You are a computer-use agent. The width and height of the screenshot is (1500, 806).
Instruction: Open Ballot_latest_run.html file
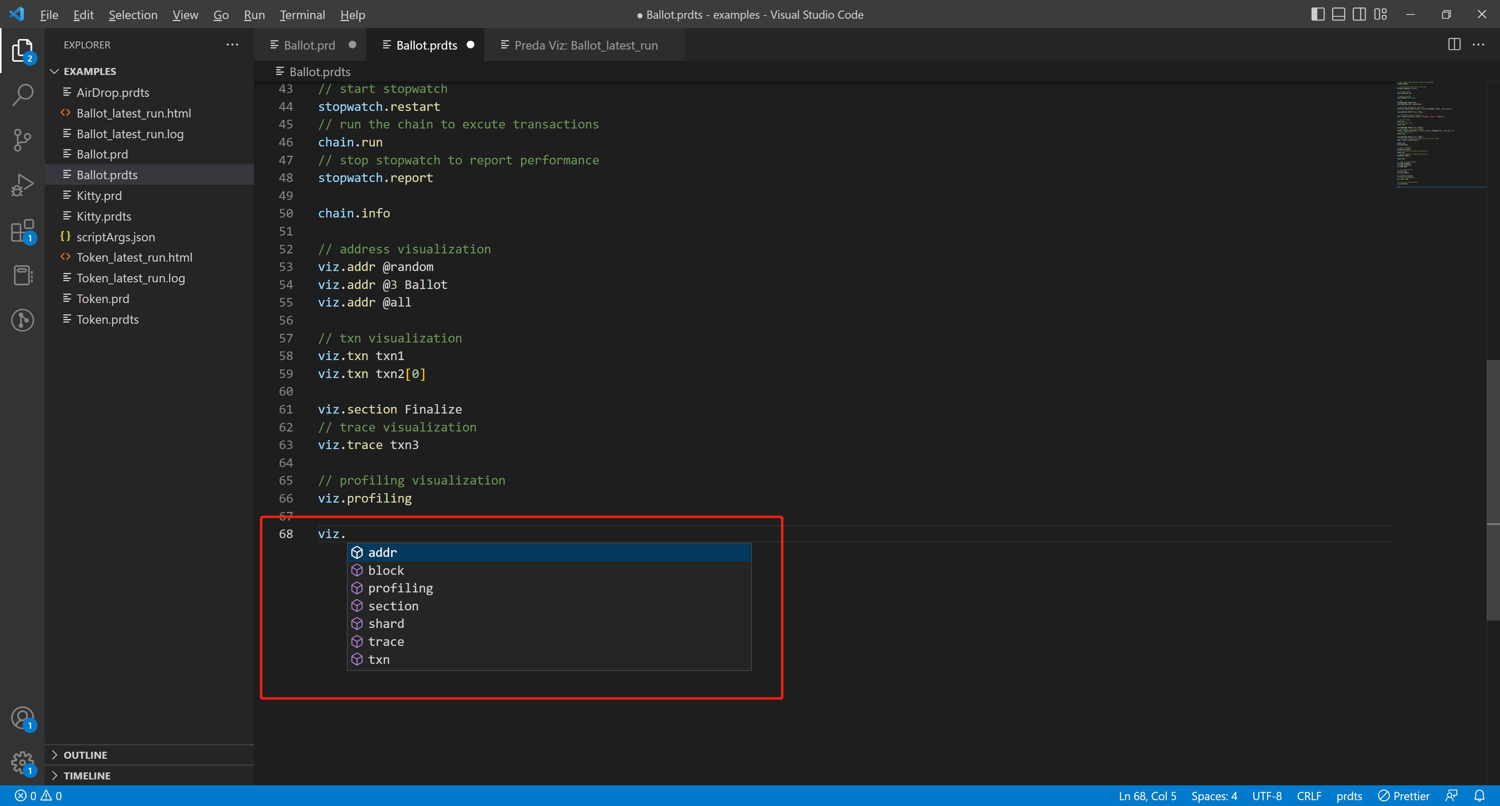click(x=149, y=113)
